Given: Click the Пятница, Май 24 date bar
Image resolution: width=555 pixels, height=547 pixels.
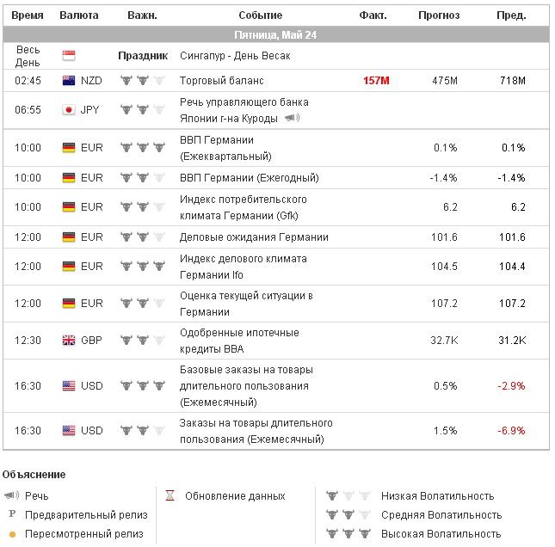Looking at the screenshot, I should point(275,35).
